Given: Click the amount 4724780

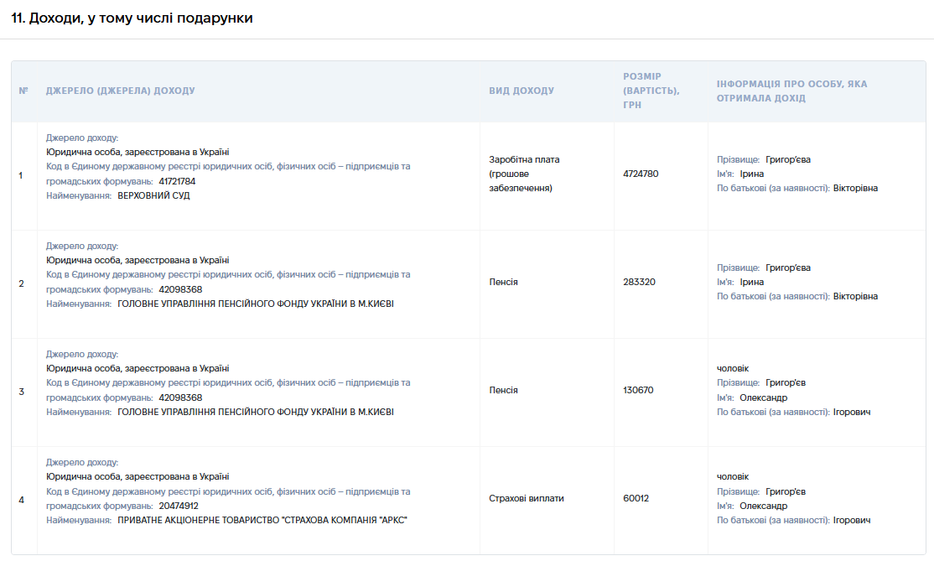Looking at the screenshot, I should tap(641, 174).
